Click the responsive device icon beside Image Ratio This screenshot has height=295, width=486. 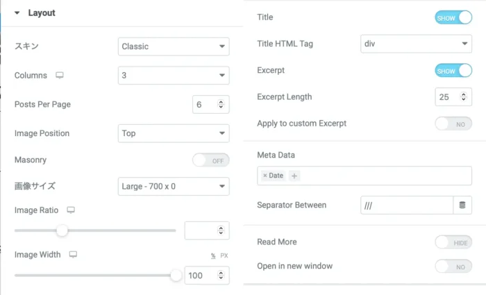(x=70, y=210)
